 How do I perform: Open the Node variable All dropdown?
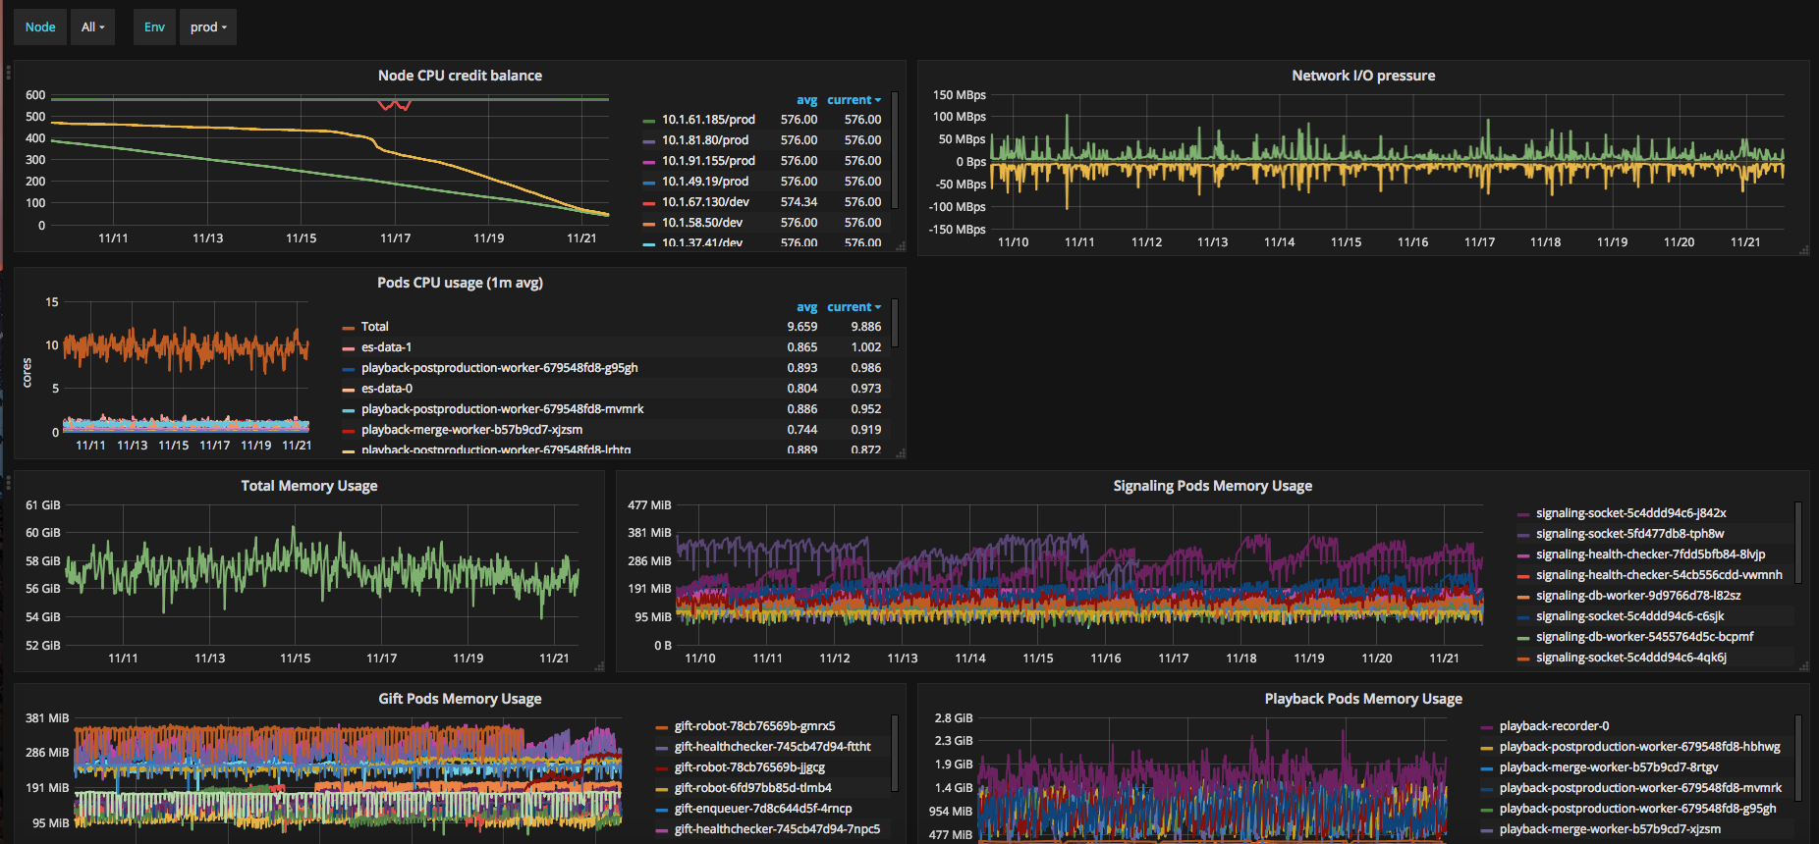[92, 27]
